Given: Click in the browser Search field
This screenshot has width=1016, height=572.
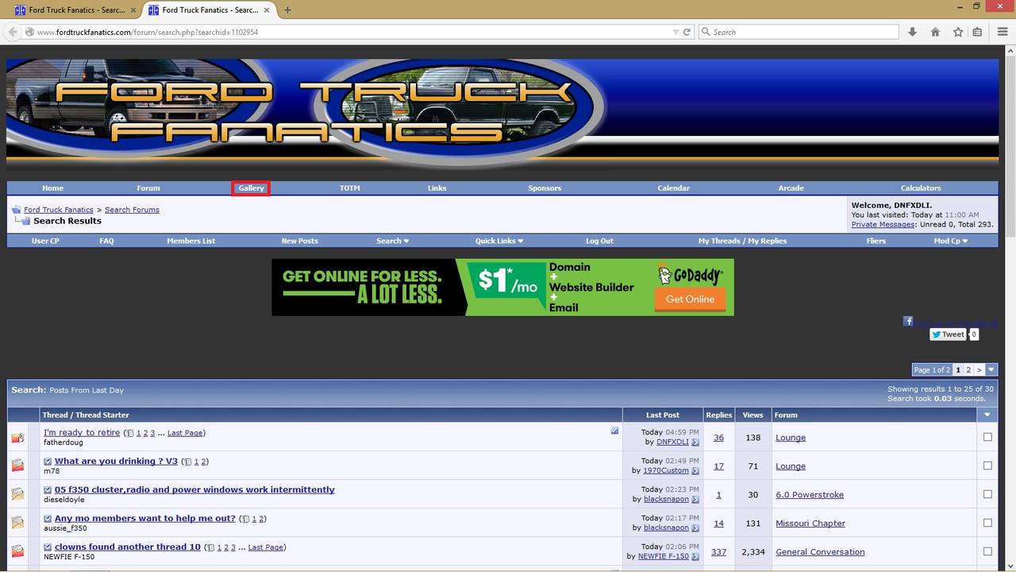Looking at the screenshot, I should [x=798, y=32].
